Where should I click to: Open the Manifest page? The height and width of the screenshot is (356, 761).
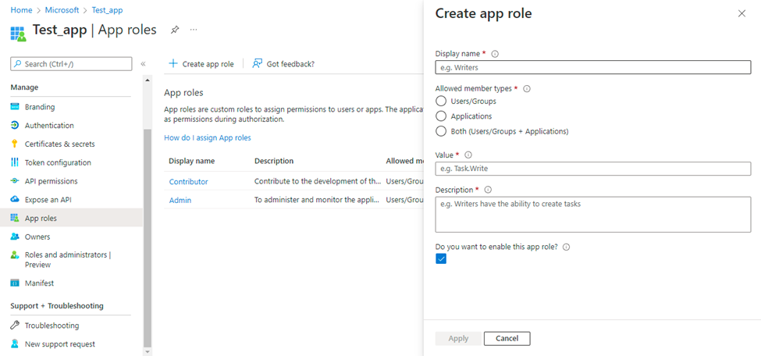pyautogui.click(x=39, y=283)
